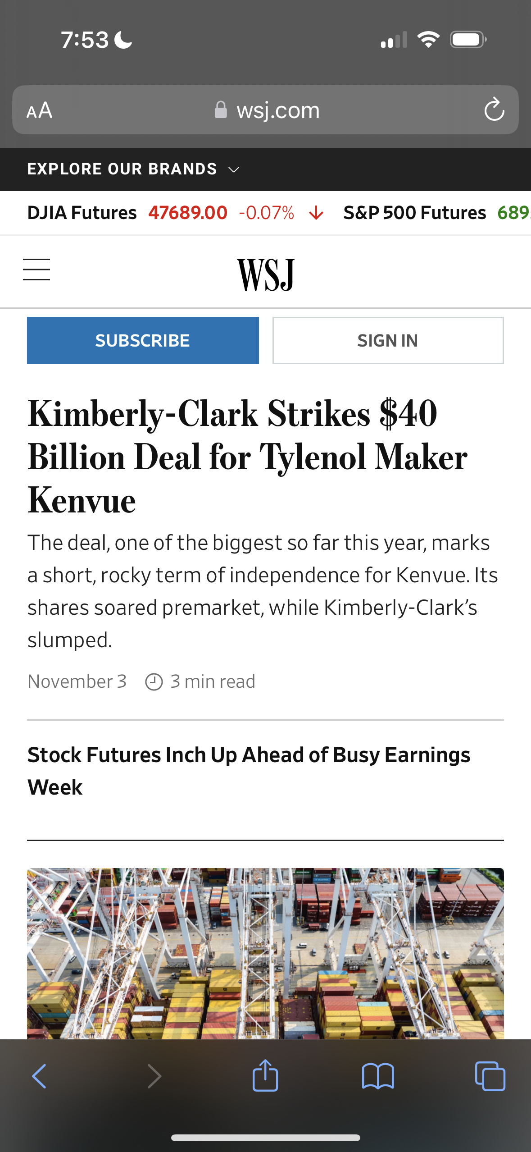Go back using Safari back arrow
The height and width of the screenshot is (1152, 531).
click(x=39, y=1076)
